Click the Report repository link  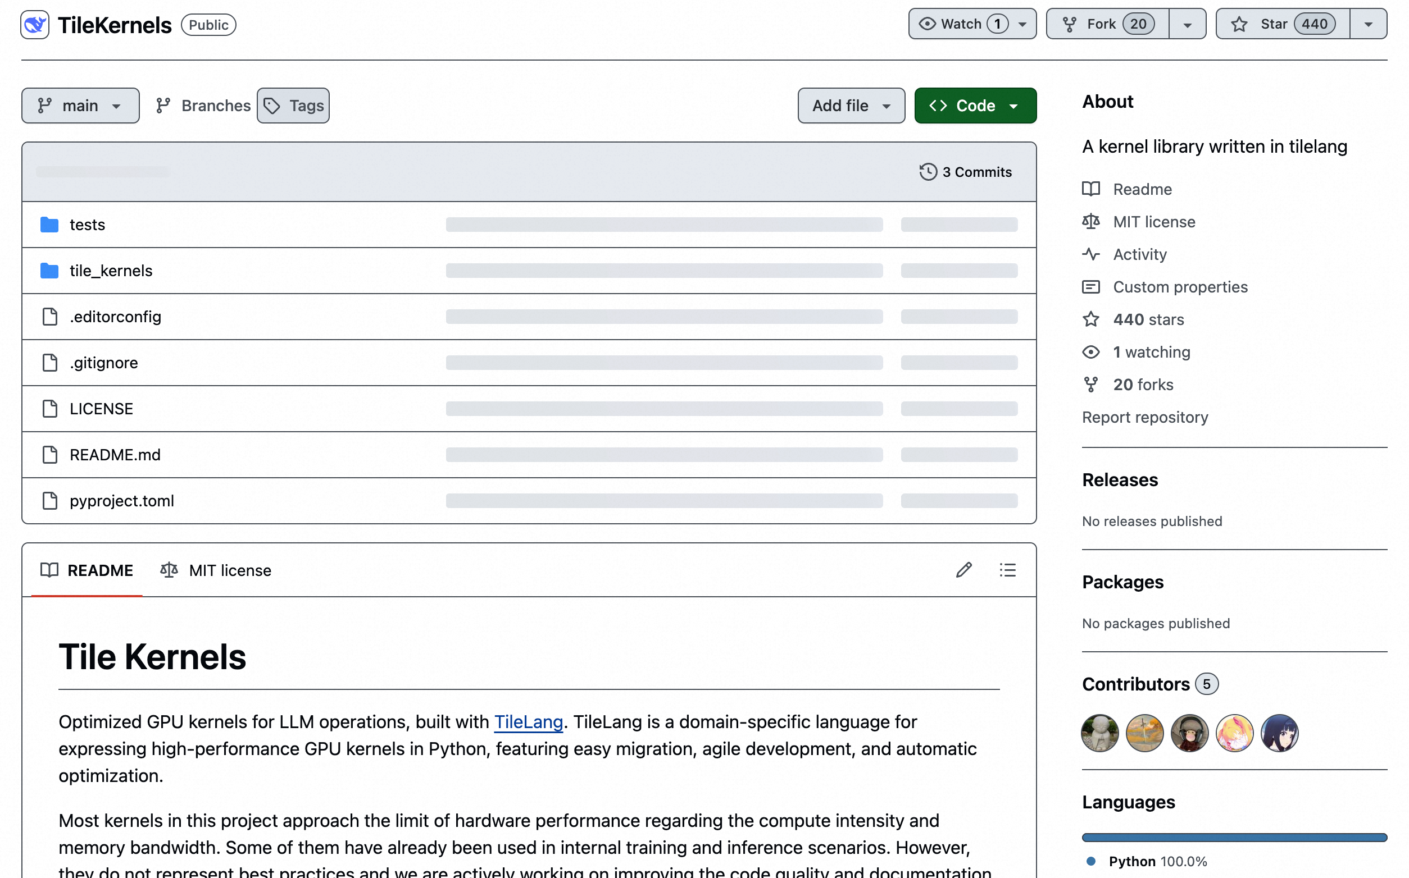[x=1144, y=417]
